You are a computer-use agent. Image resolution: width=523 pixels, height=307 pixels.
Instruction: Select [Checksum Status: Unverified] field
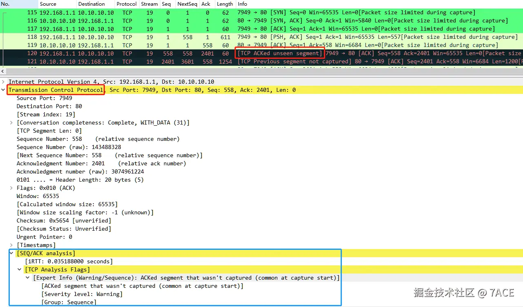coord(64,229)
